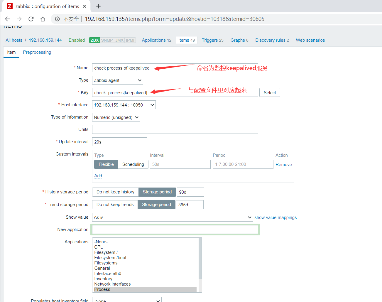Viewport: 382px width, 302px height.
Task: Open the Web scenarios section
Action: point(310,40)
